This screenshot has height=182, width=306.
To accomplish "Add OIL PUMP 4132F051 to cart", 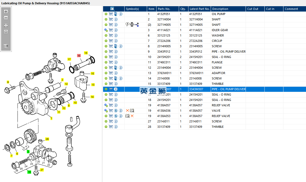I will pos(111,14).
